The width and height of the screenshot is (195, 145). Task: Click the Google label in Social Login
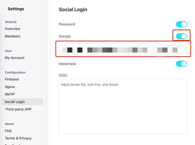[x=65, y=36]
